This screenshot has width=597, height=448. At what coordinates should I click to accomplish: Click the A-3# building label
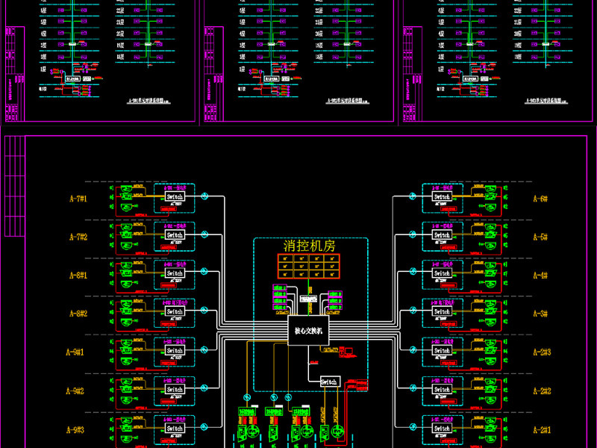click(x=540, y=314)
